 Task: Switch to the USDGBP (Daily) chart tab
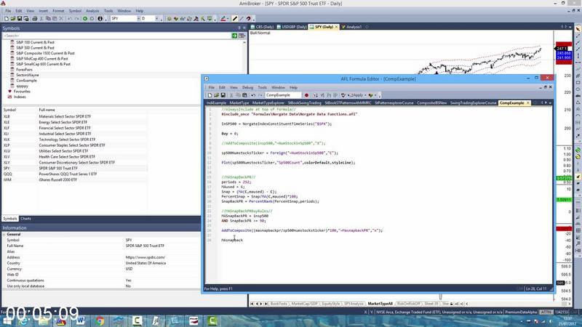point(292,27)
